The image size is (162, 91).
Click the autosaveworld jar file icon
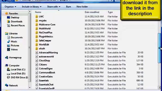tap(37, 56)
